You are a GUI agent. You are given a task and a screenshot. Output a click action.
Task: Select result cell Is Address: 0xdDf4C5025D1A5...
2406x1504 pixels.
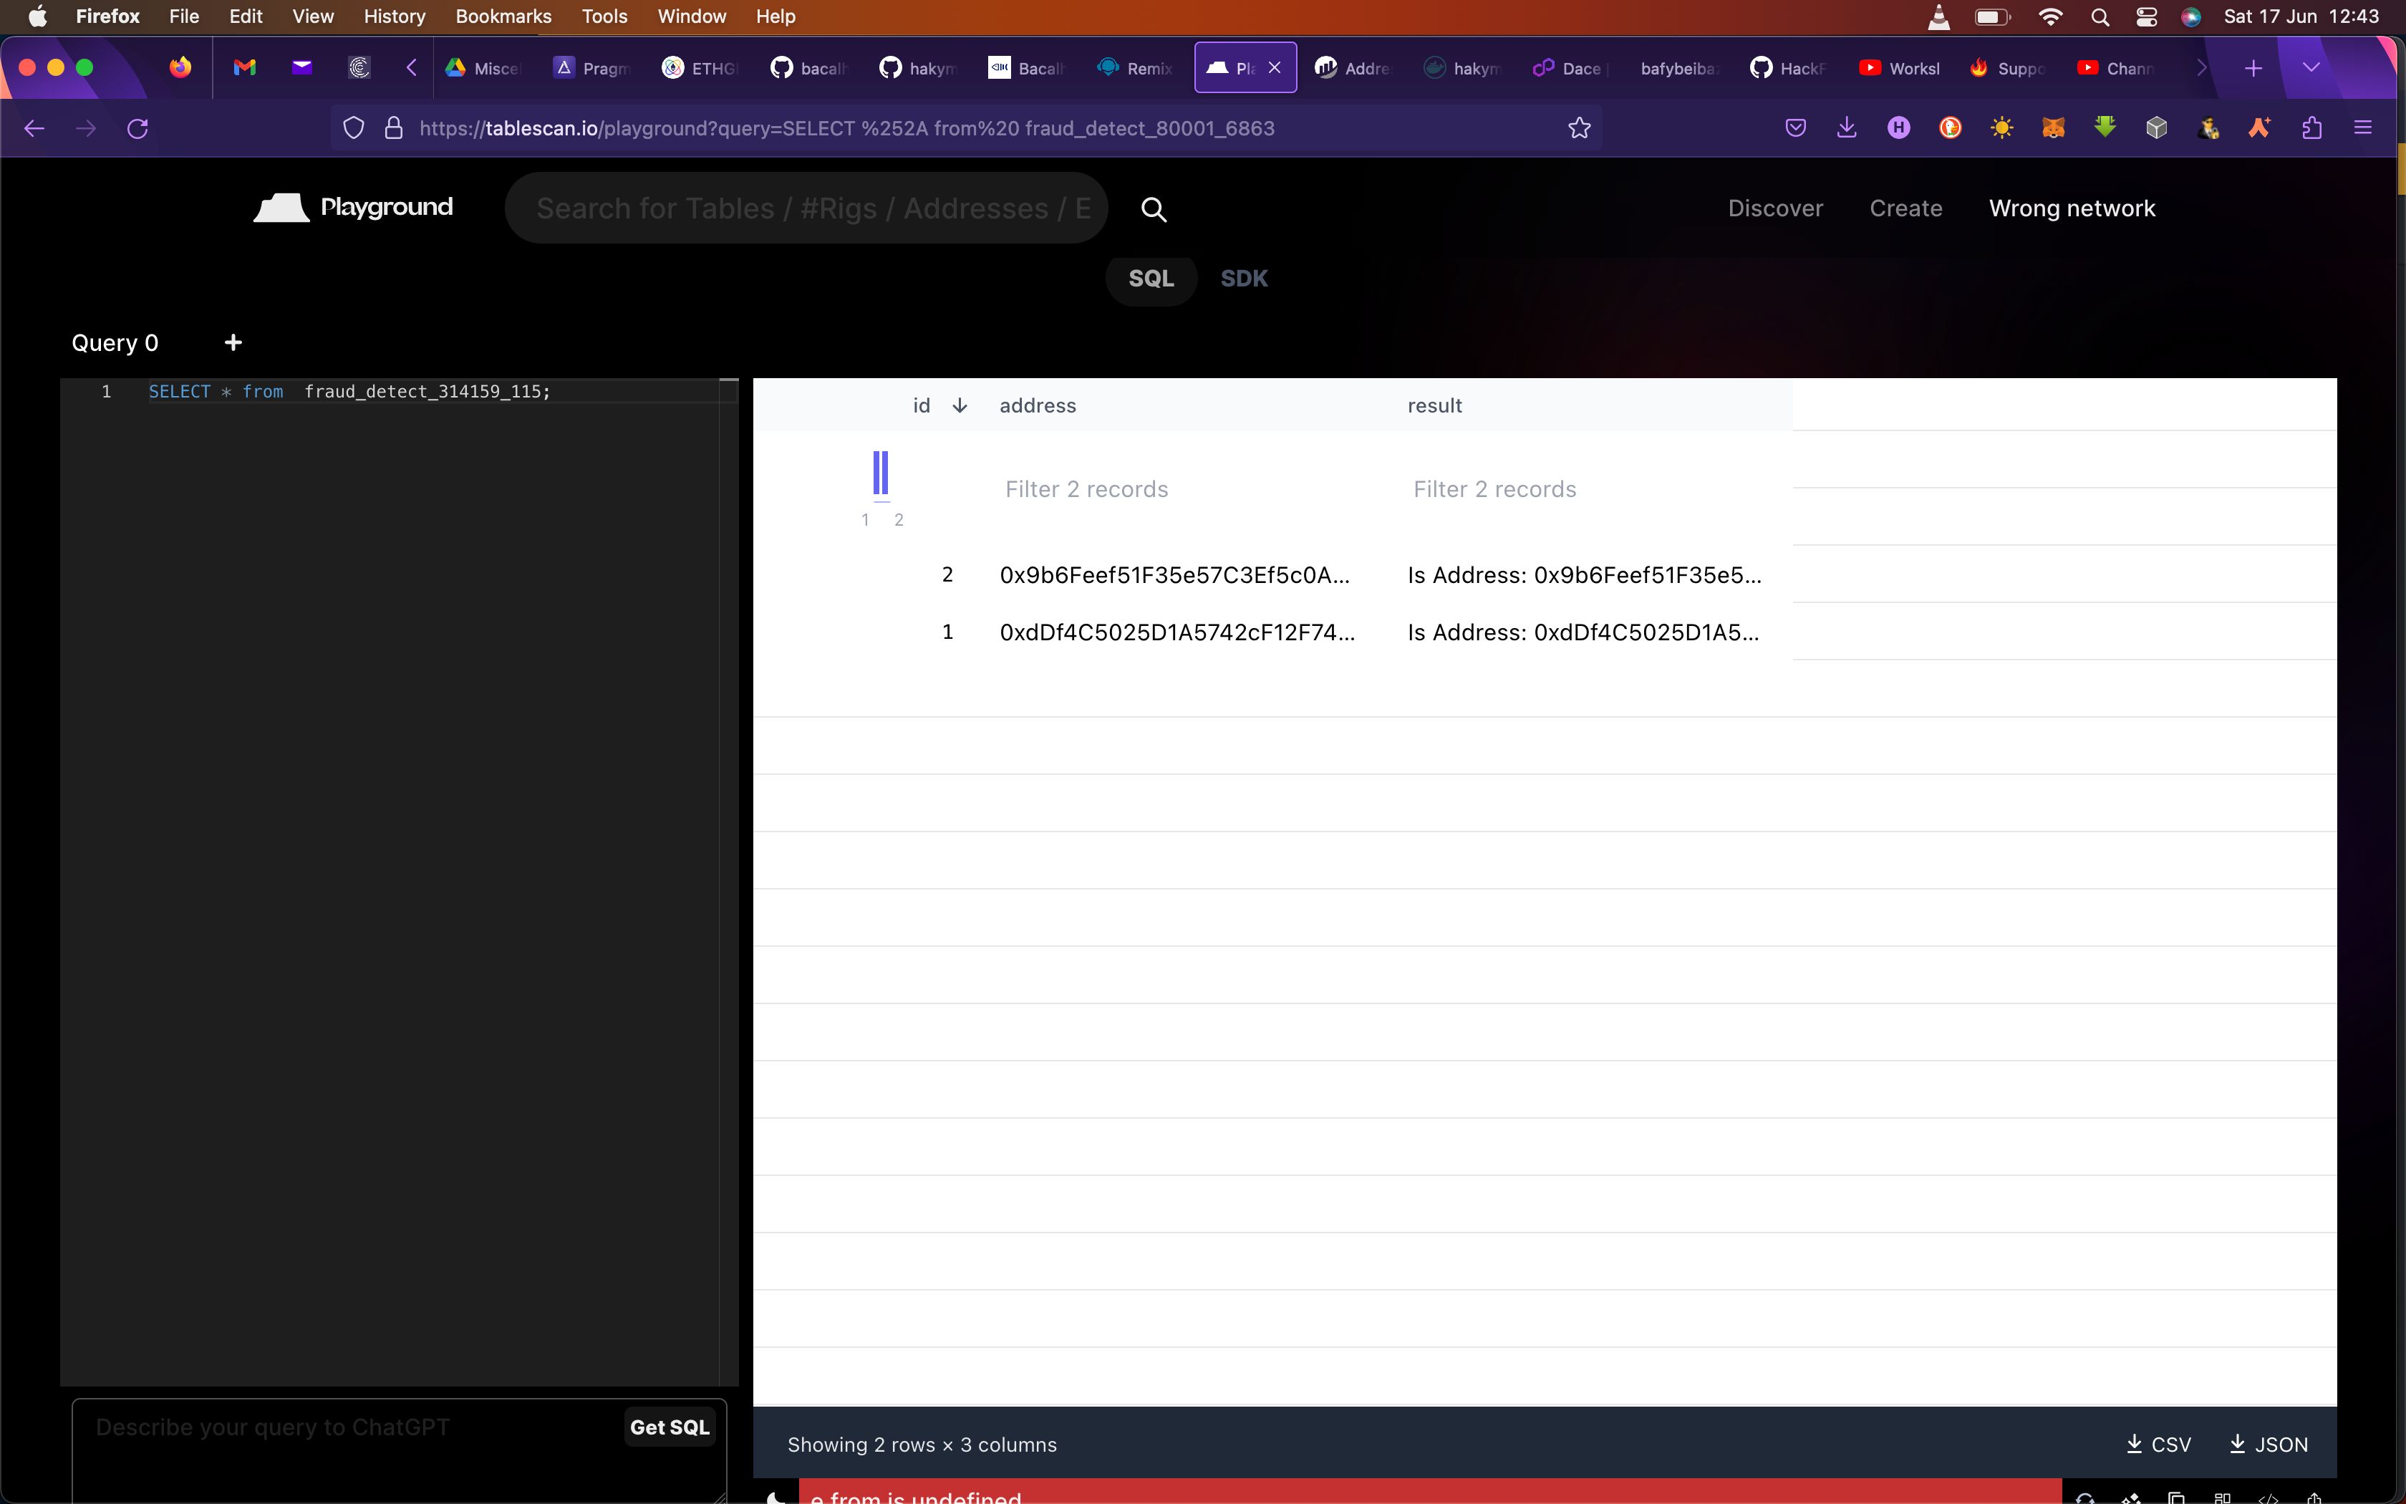1583,632
